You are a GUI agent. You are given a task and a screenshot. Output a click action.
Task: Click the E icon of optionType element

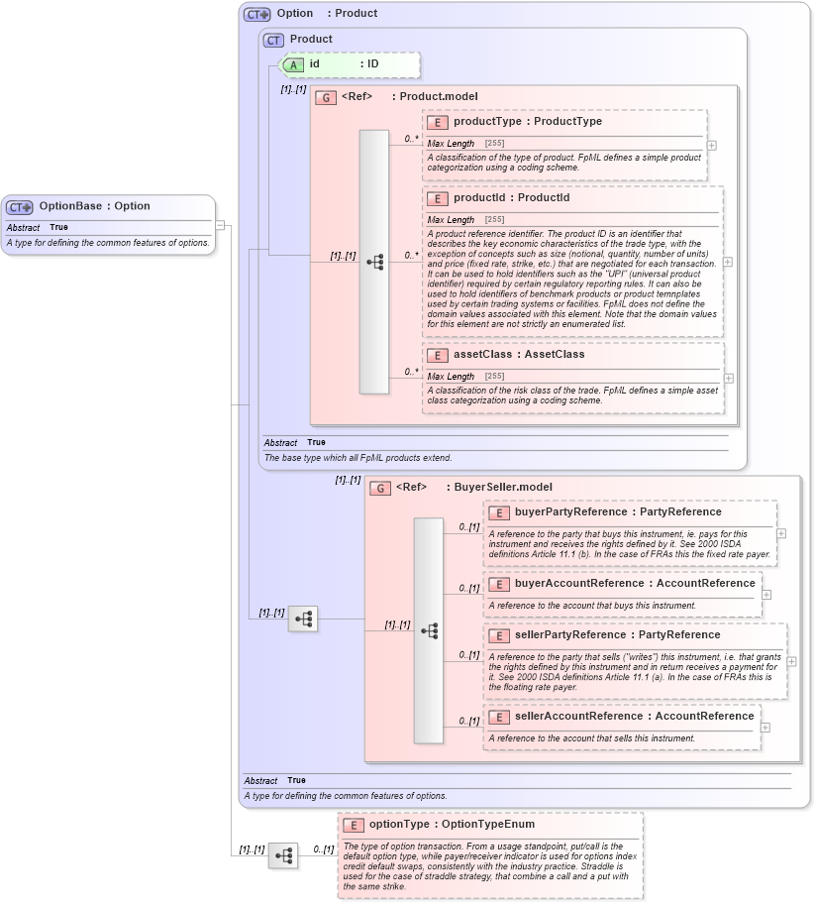pos(354,826)
